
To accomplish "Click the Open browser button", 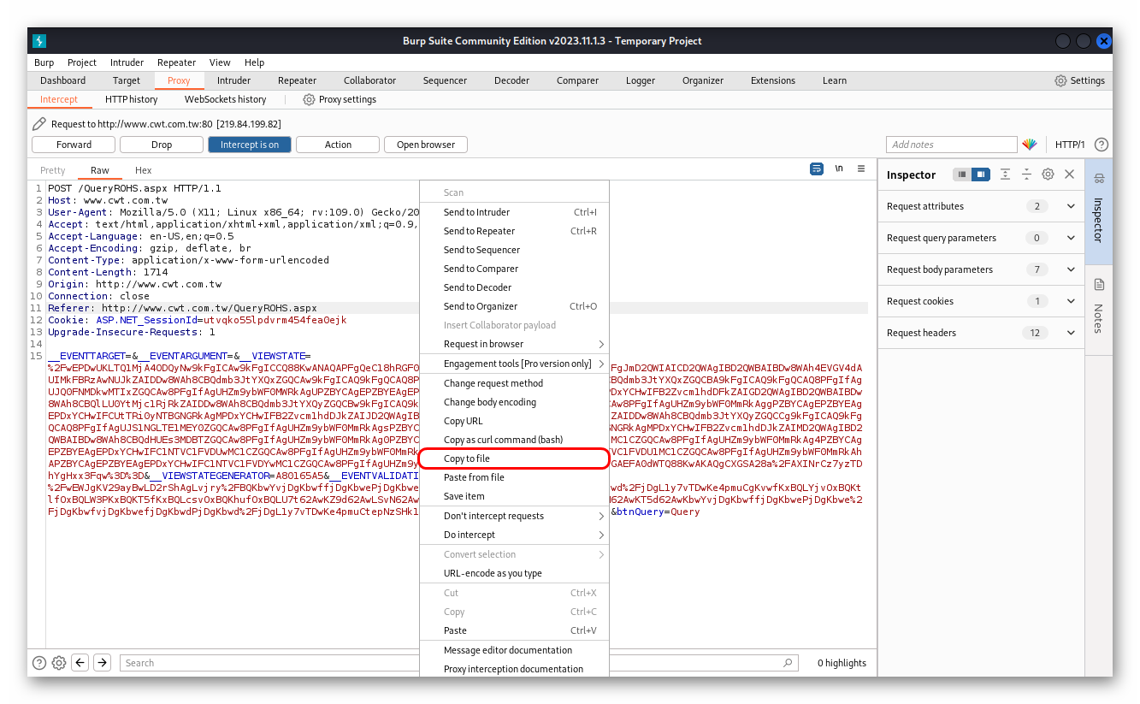I will (426, 145).
